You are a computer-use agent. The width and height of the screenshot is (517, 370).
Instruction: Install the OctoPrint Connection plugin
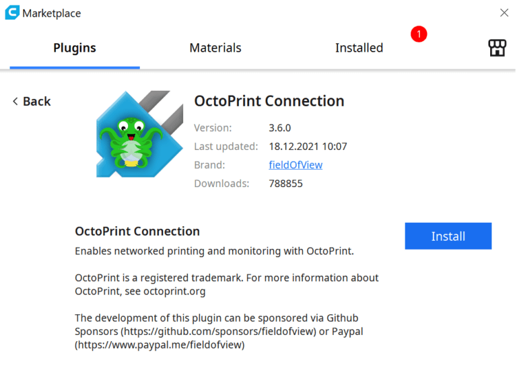(448, 236)
